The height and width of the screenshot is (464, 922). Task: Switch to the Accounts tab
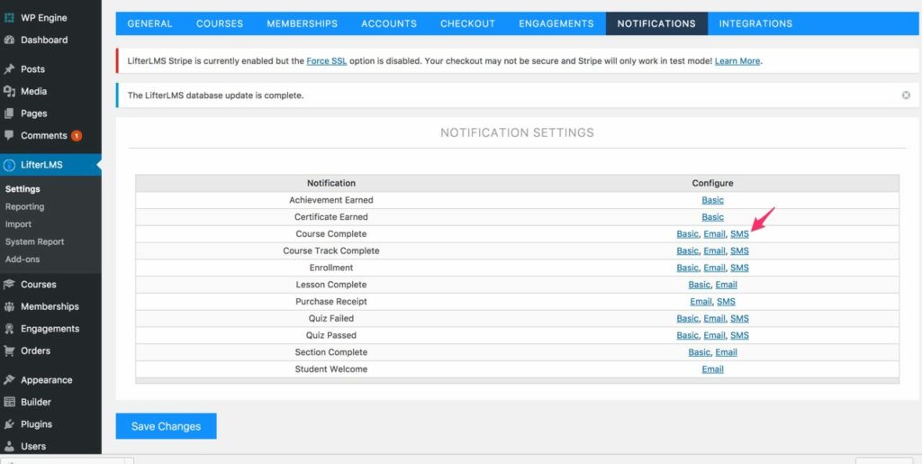pos(389,23)
